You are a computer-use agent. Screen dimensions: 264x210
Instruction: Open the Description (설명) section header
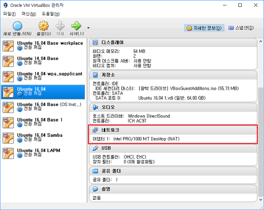[x=173, y=189]
